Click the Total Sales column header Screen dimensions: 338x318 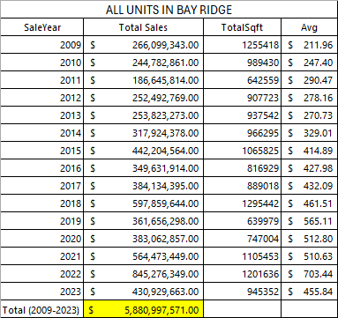[x=143, y=27]
